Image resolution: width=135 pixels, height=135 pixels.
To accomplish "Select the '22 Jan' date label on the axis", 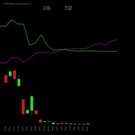I will tap(5, 129).
